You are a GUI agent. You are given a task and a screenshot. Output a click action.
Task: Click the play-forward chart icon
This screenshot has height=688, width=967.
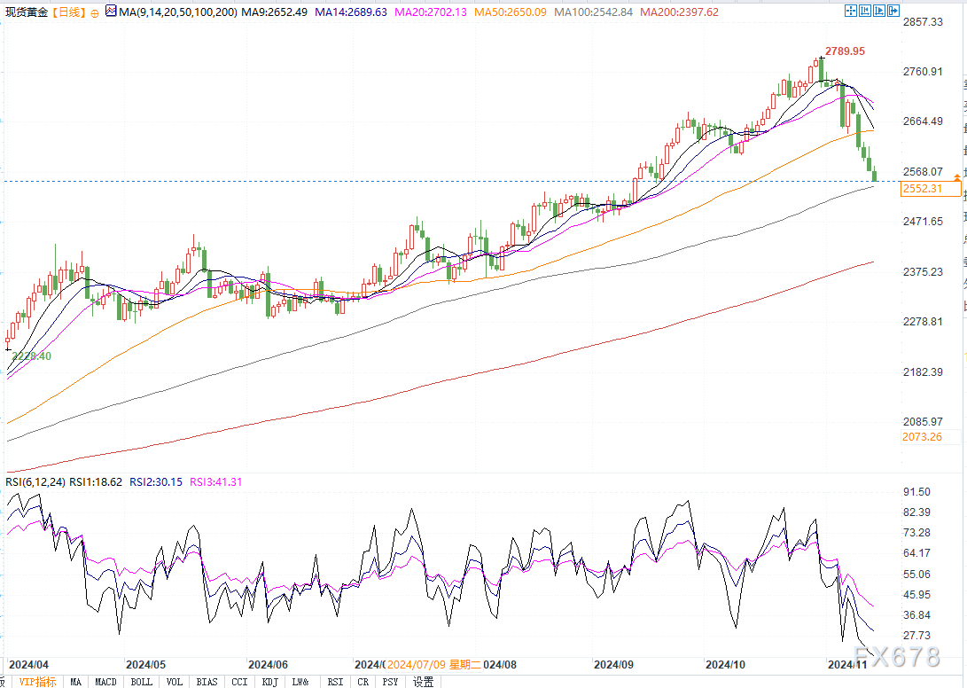point(879,12)
